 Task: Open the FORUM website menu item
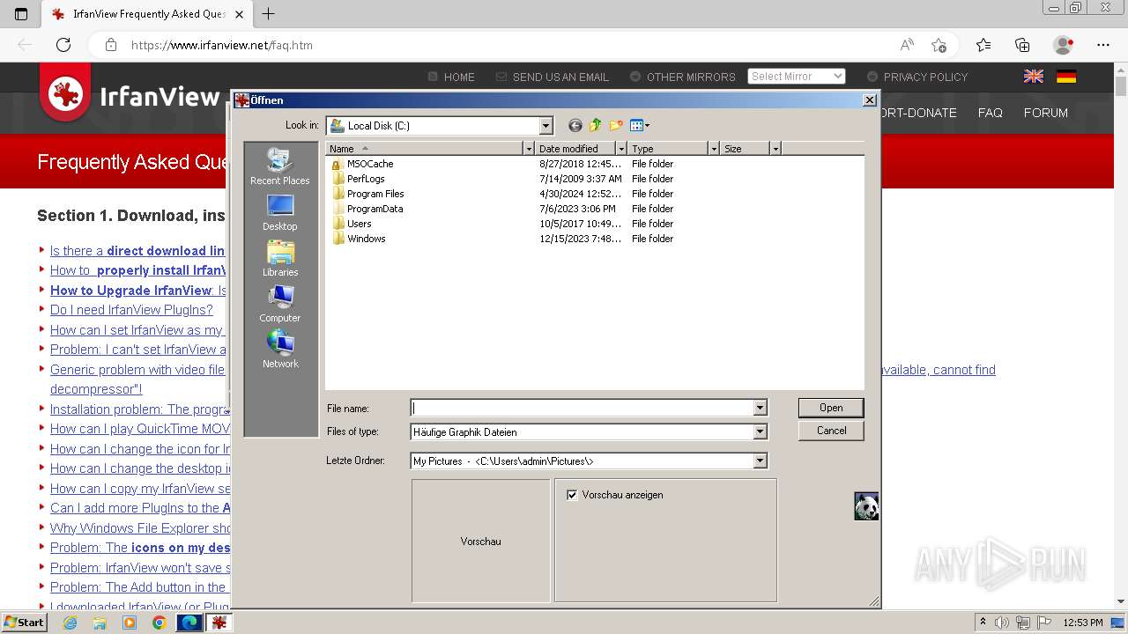(x=1045, y=113)
